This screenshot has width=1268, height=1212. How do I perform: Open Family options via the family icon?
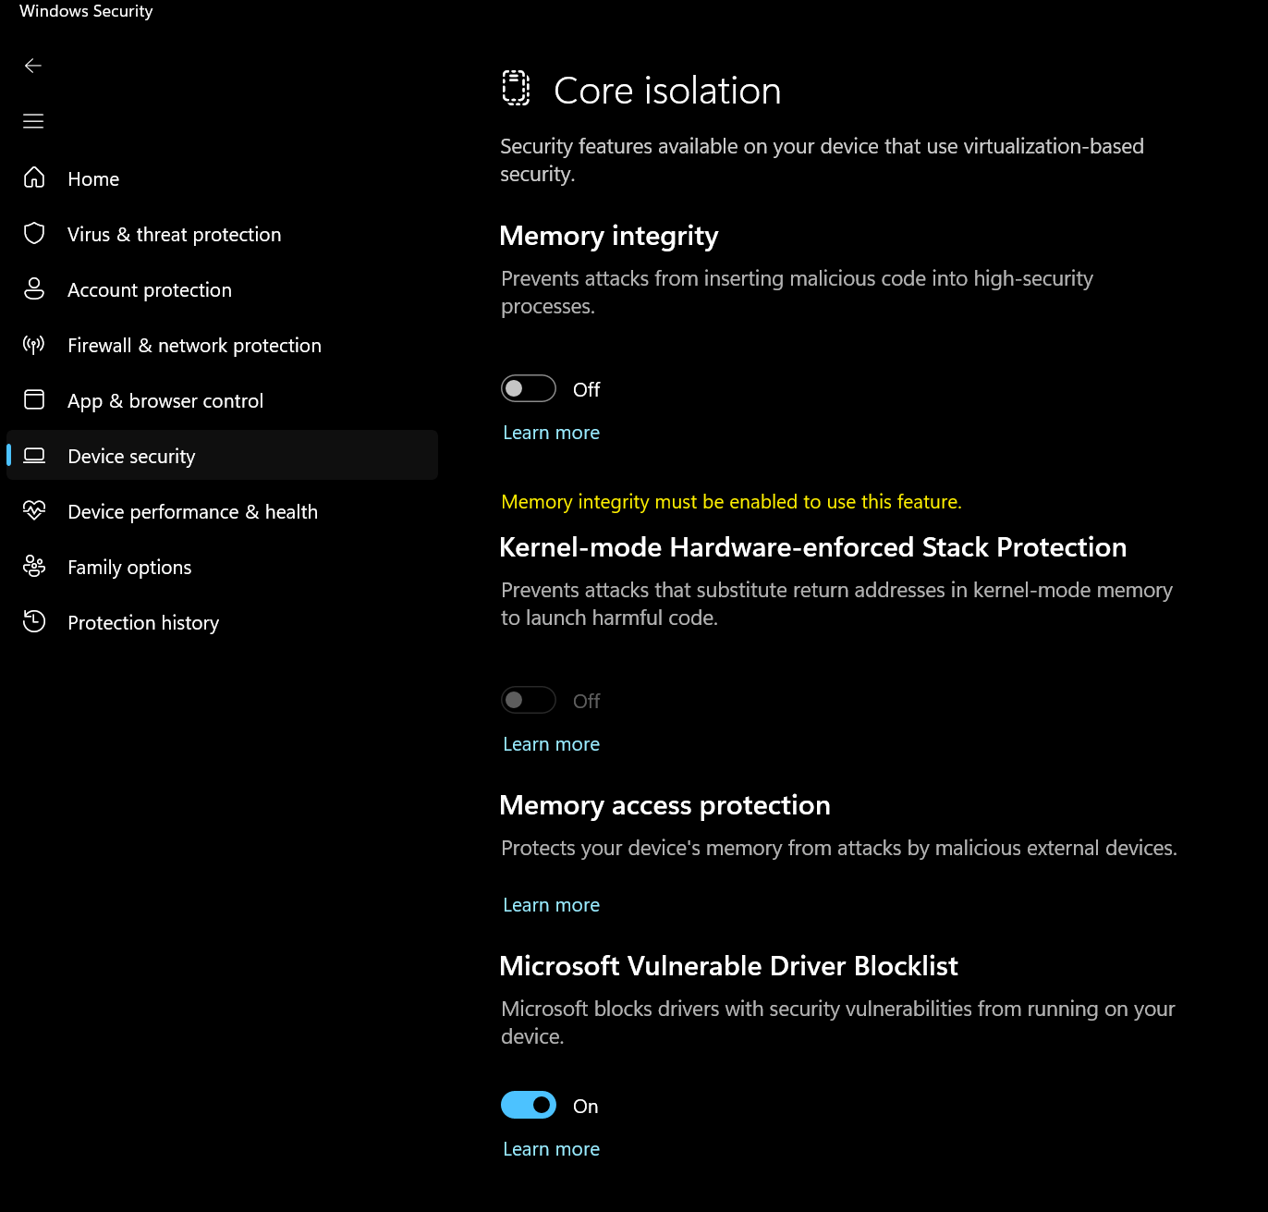(x=34, y=567)
